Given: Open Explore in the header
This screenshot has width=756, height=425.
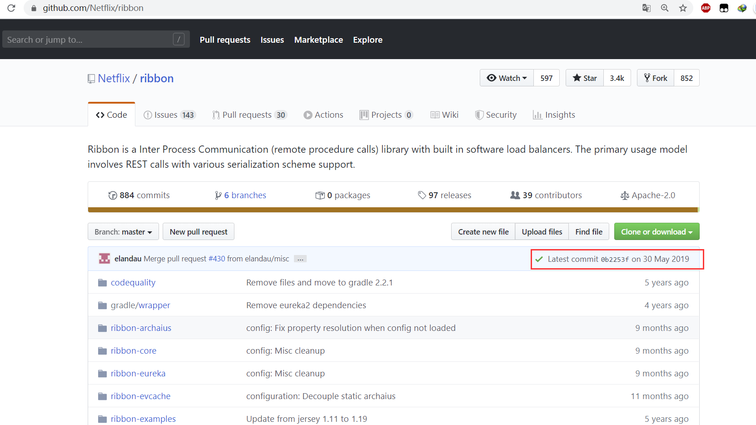Looking at the screenshot, I should (368, 40).
